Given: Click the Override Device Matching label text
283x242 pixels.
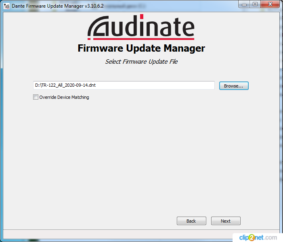Looking at the screenshot, I should pos(64,97).
